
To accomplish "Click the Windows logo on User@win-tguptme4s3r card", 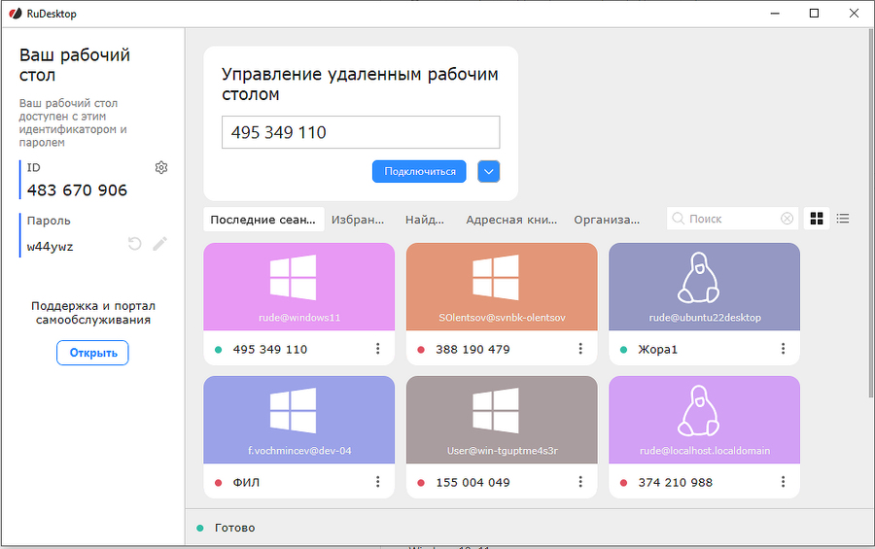I will 496,411.
